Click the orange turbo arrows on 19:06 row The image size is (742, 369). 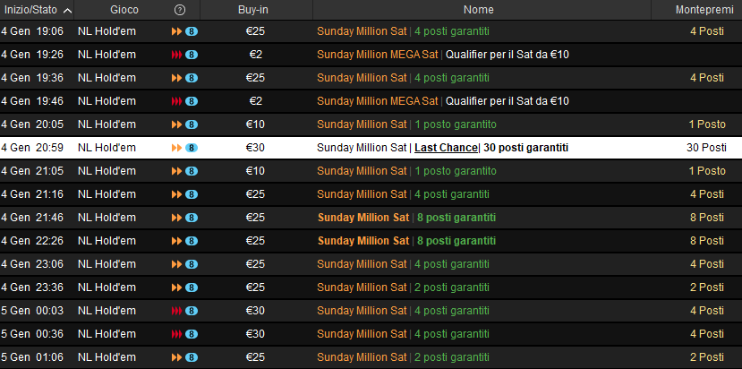(176, 31)
